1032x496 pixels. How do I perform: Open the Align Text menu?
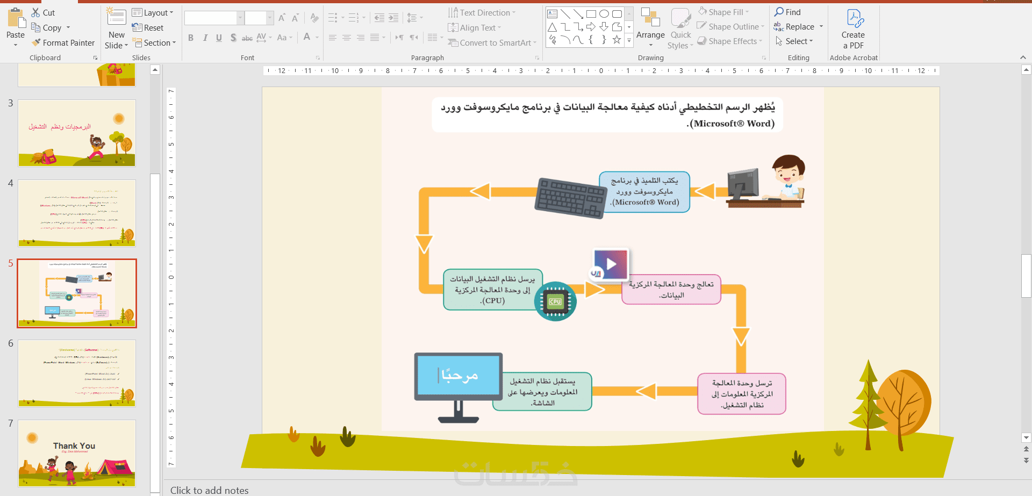(x=475, y=27)
